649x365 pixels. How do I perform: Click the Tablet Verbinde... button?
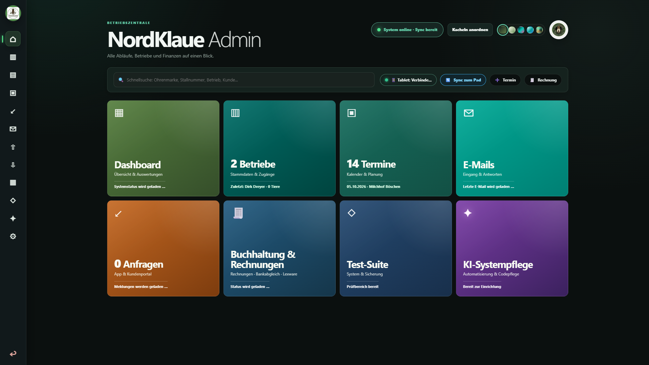(408, 80)
